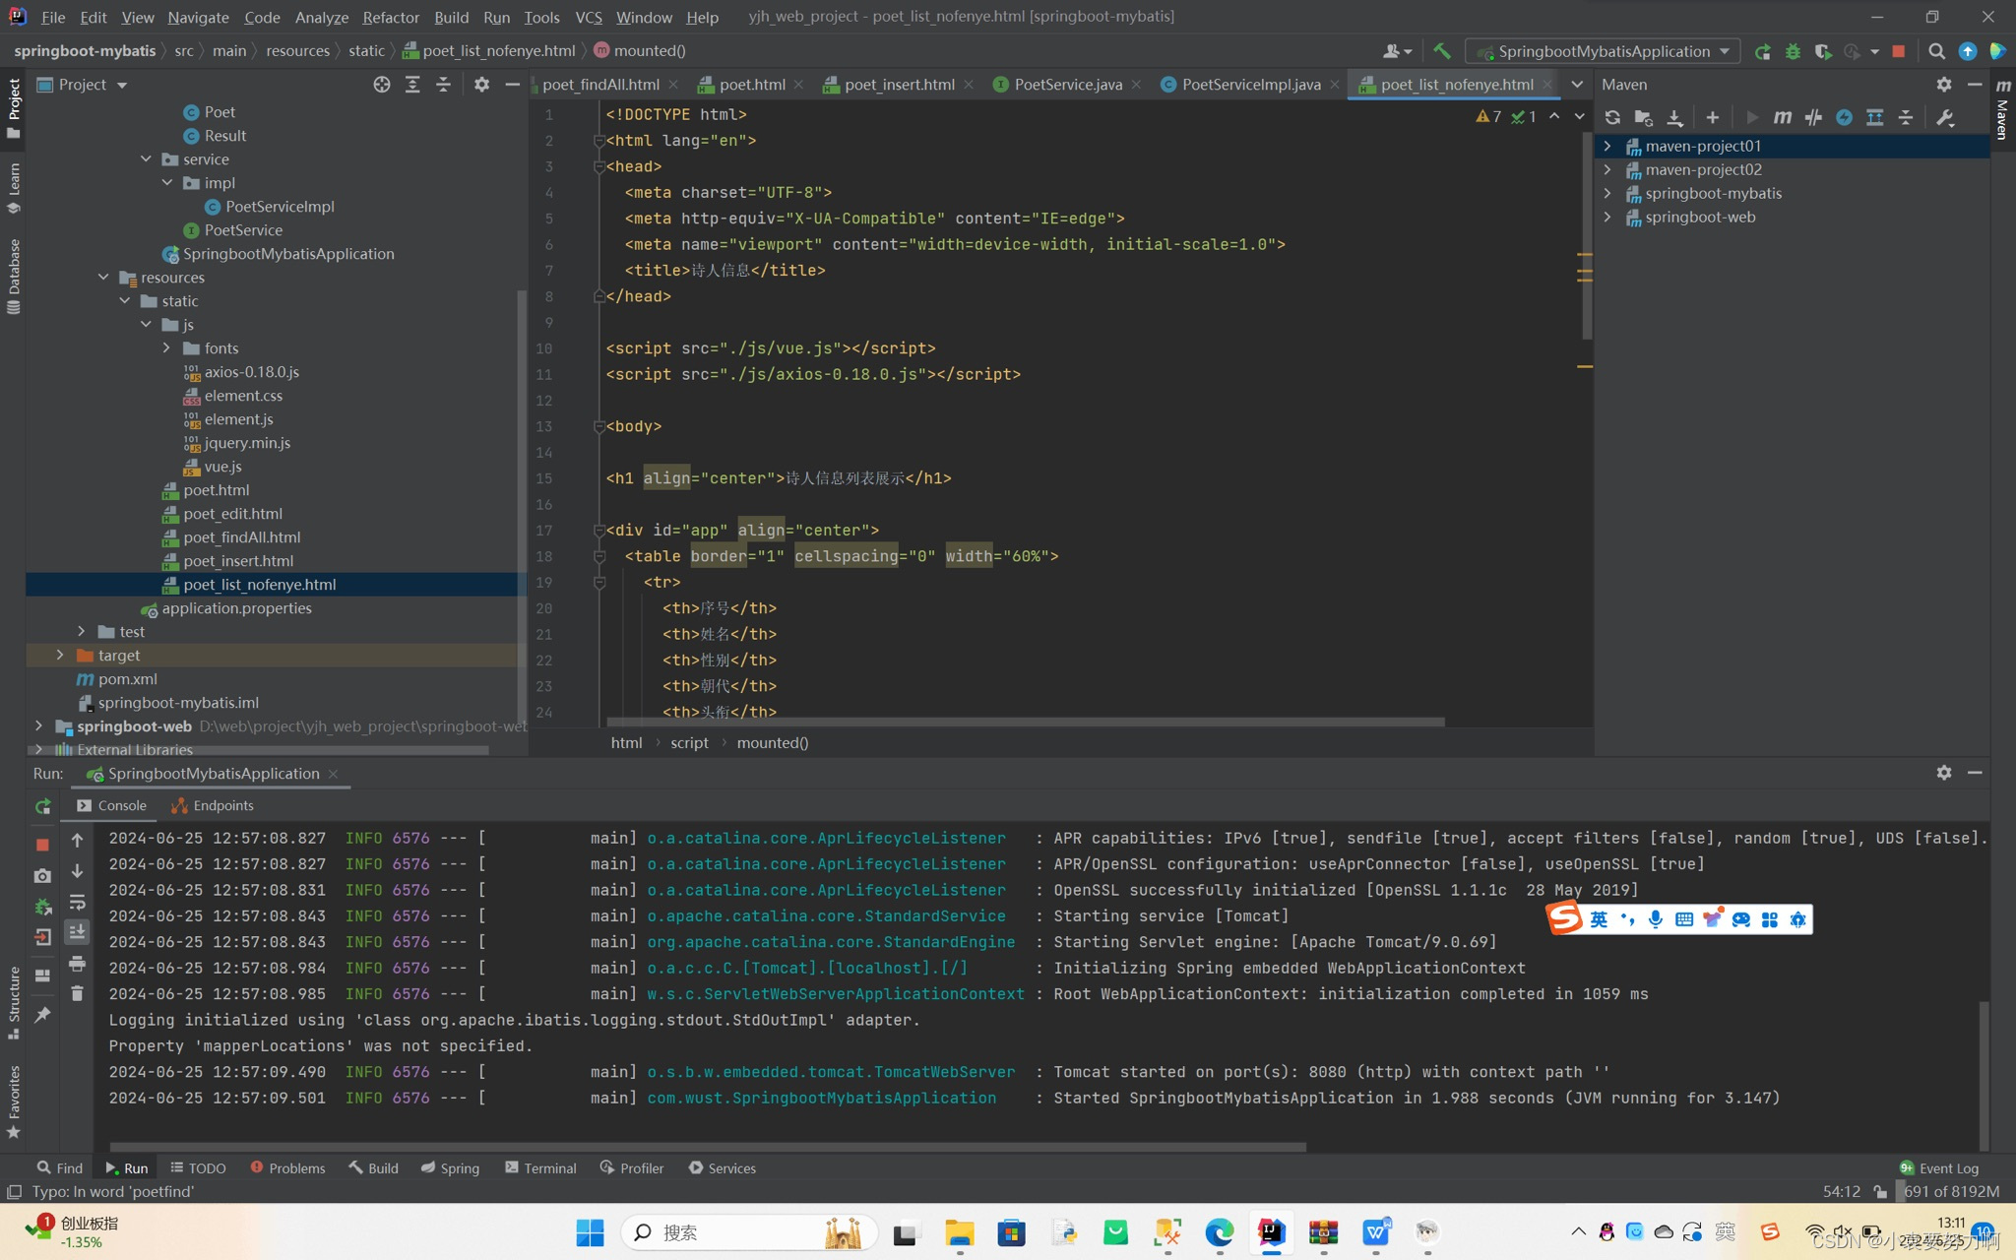Image resolution: width=2016 pixels, height=1260 pixels.
Task: Toggle the Project tool window stripe button
Action: [13, 106]
